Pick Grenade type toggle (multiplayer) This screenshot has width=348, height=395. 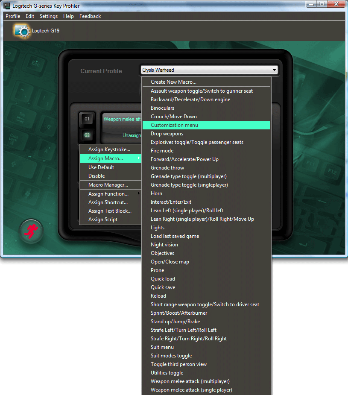[x=207, y=176]
